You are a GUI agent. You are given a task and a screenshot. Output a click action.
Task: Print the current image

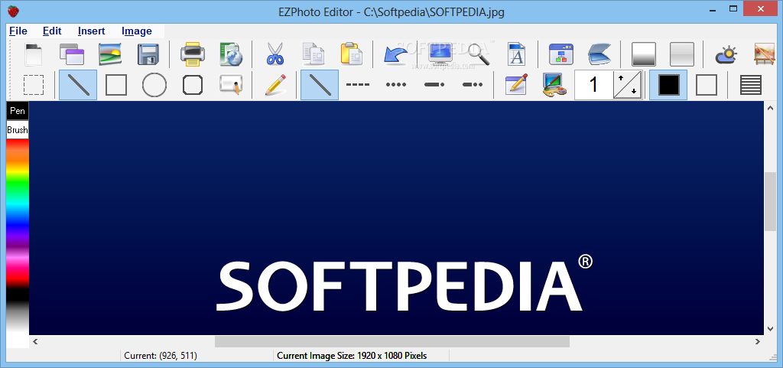(x=193, y=54)
